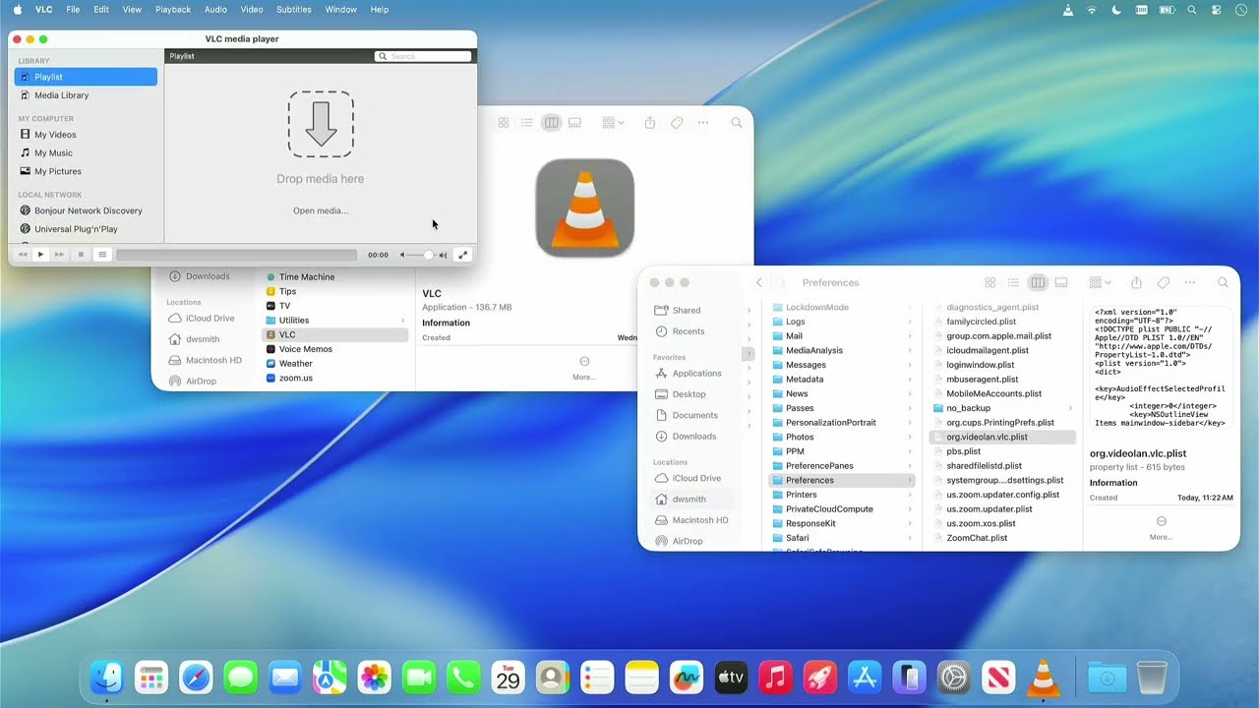Image resolution: width=1259 pixels, height=708 pixels.
Task: Open Trash in the Dock
Action: coord(1152,677)
